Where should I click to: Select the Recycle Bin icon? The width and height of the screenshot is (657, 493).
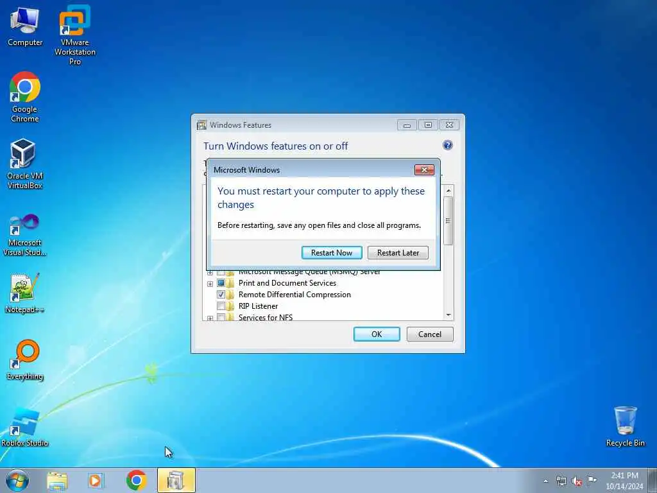coord(625,426)
